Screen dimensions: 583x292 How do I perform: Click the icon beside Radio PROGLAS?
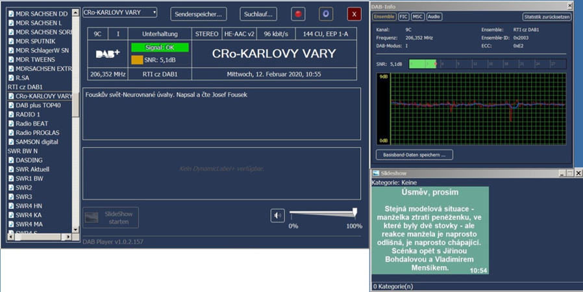(x=11, y=132)
